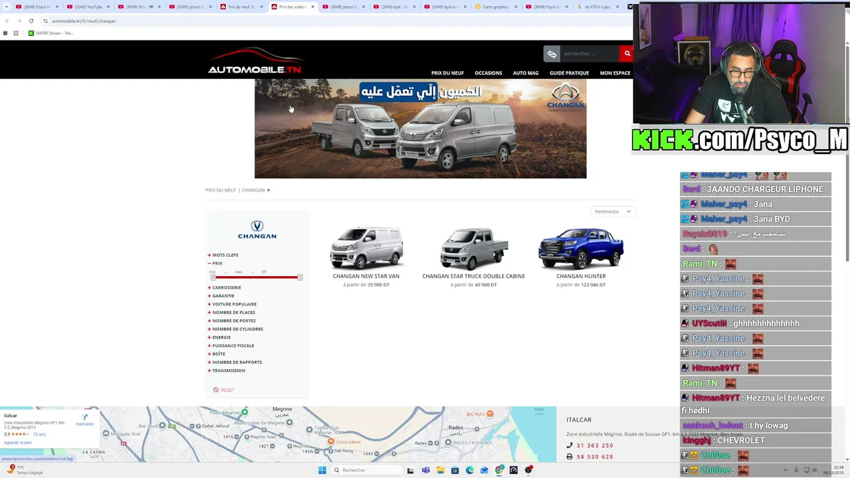
Task: Click the browser address bar URL
Action: (84, 21)
